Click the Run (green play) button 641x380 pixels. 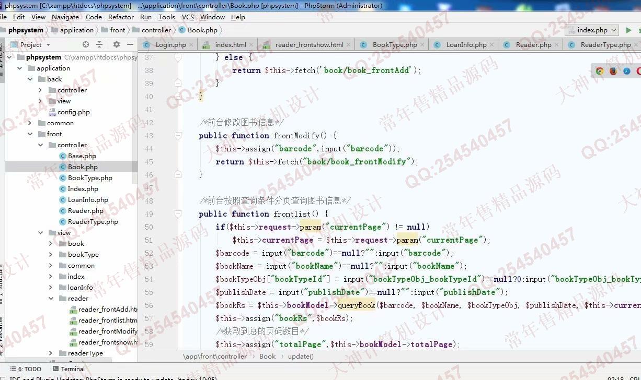(x=629, y=30)
